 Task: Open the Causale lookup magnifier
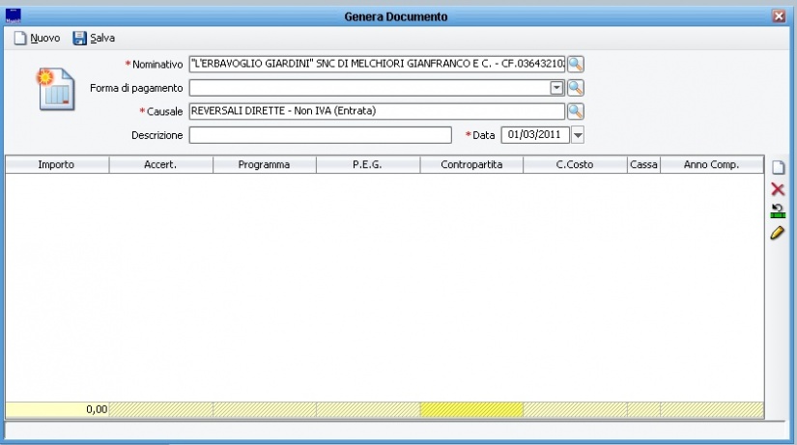click(x=575, y=111)
